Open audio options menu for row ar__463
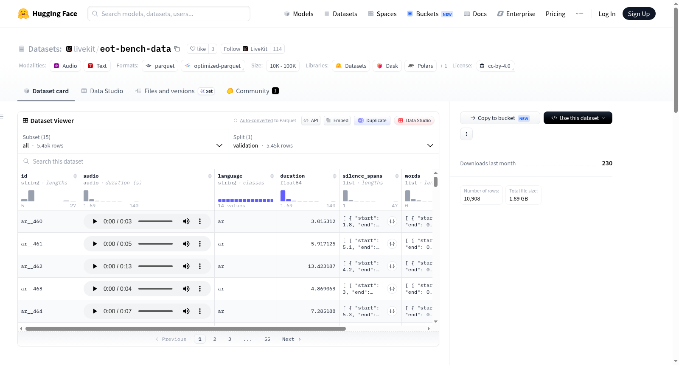Image resolution: width=679 pixels, height=365 pixels. pos(200,289)
